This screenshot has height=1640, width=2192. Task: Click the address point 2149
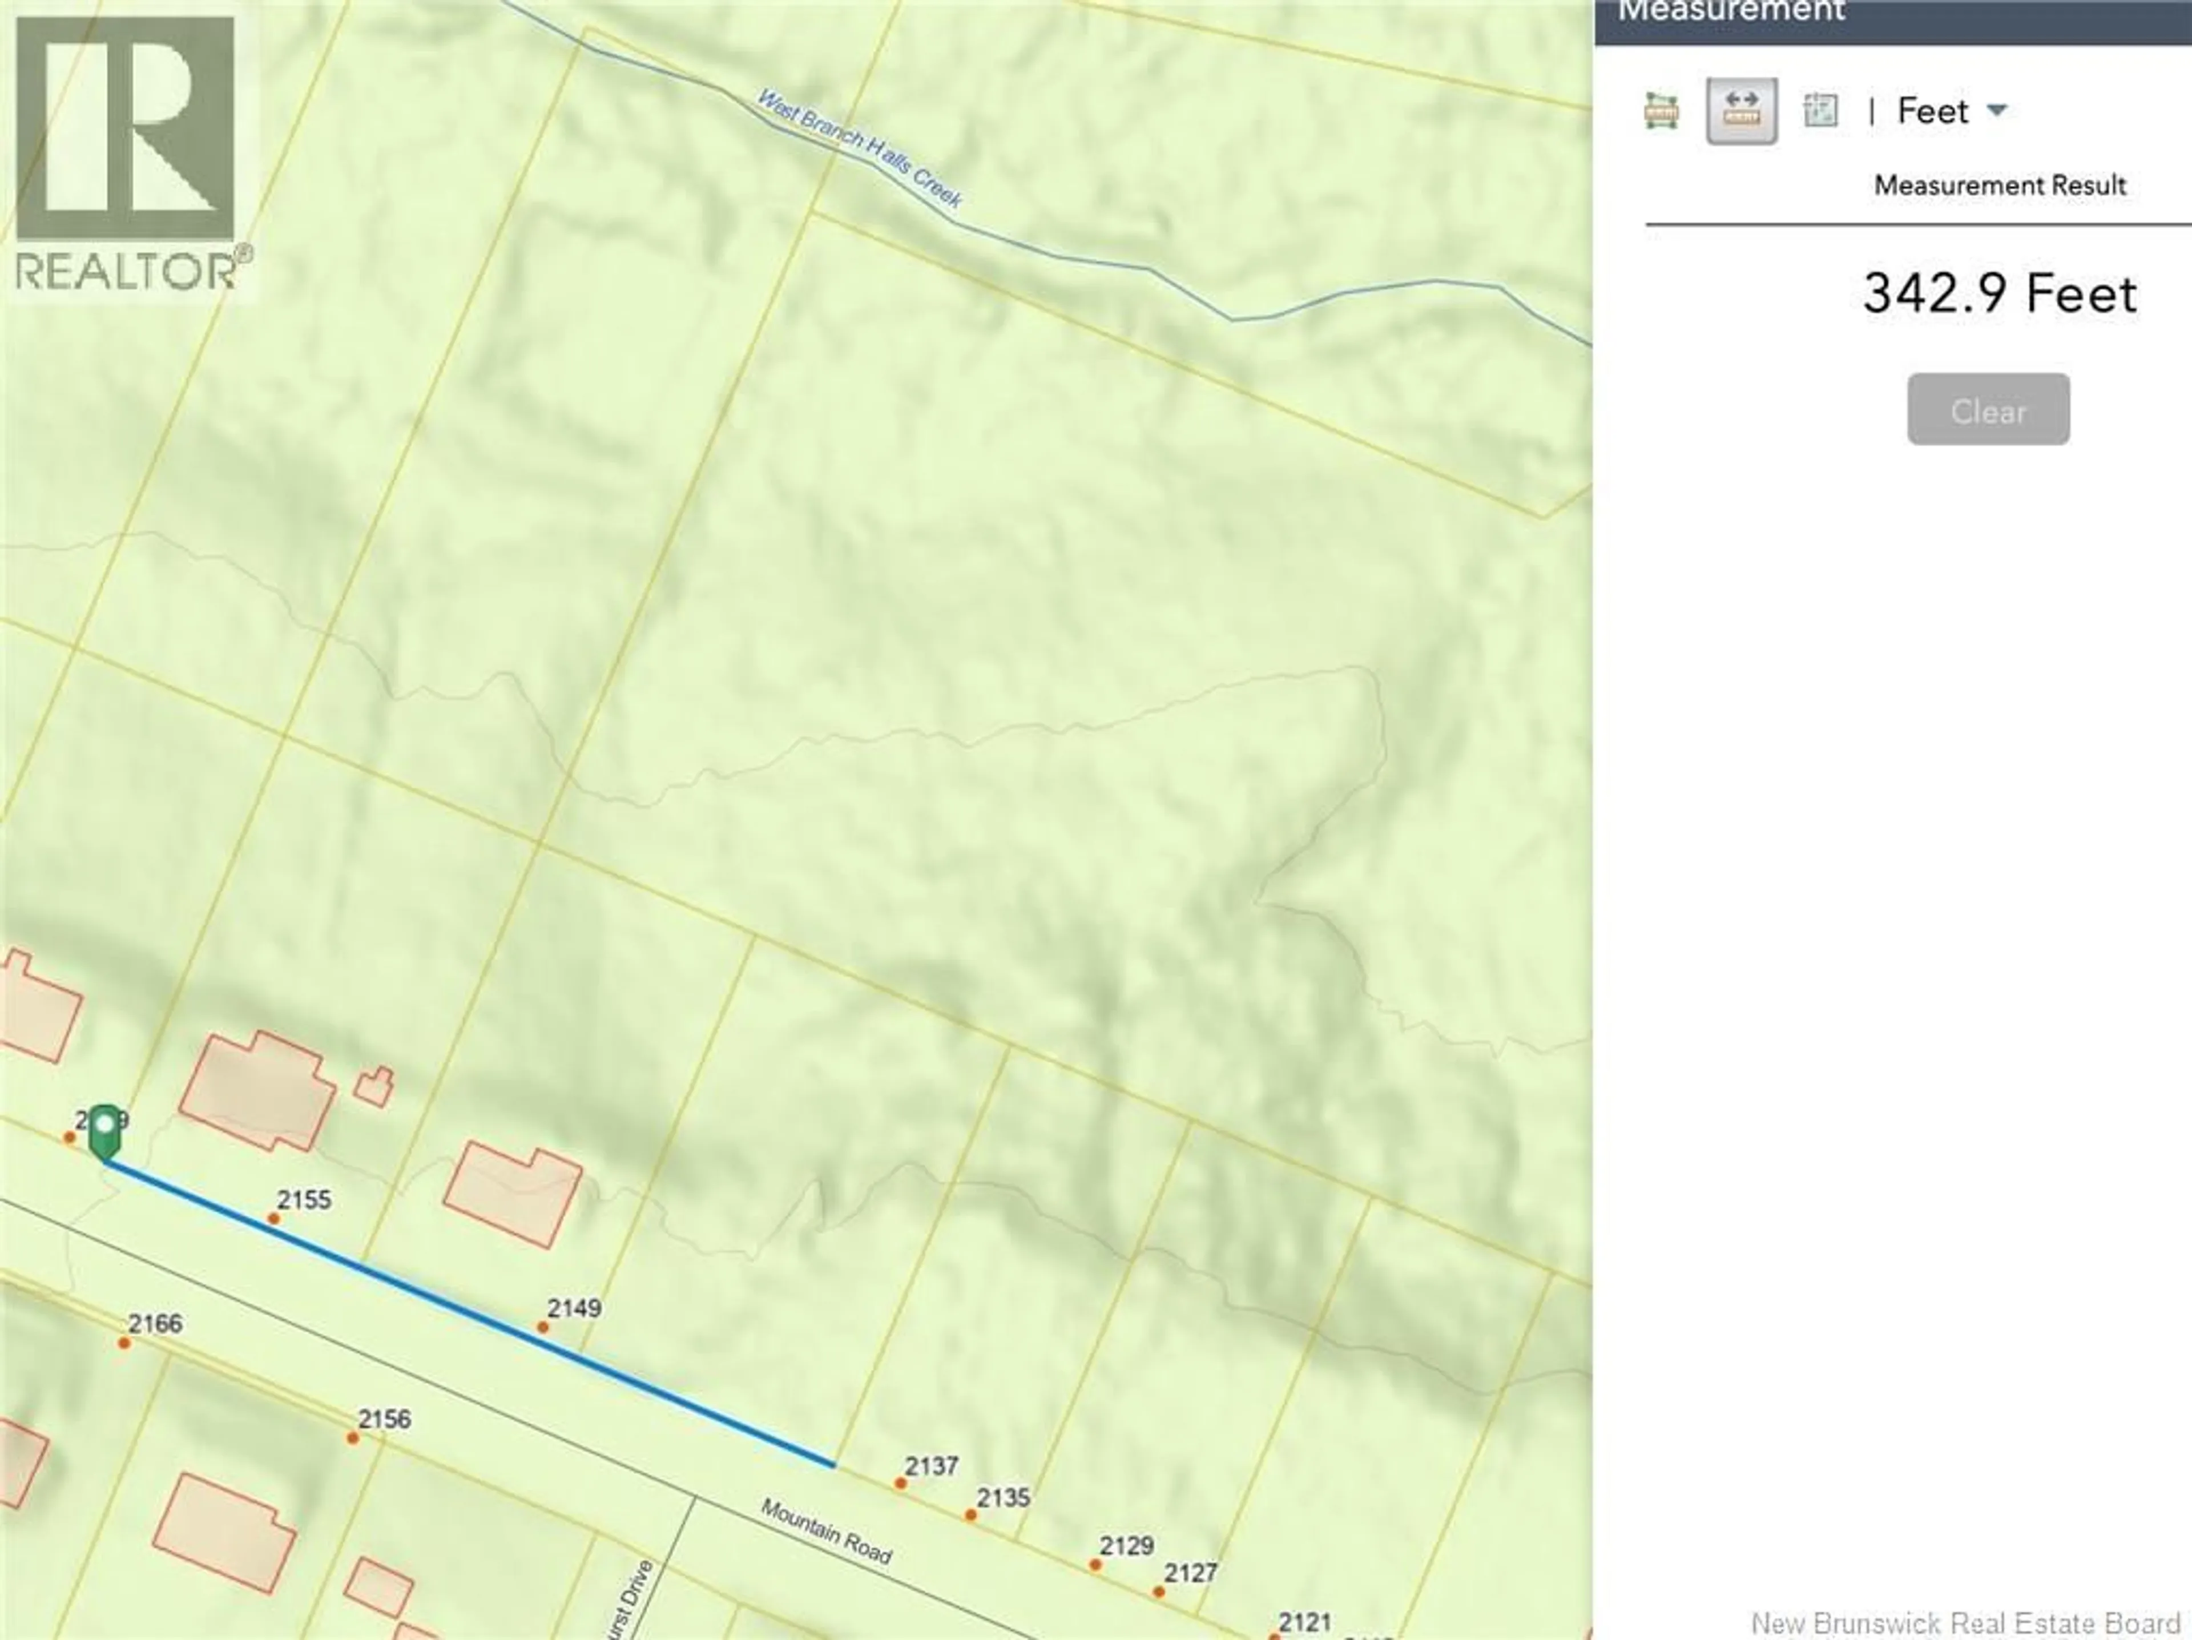(x=542, y=1327)
